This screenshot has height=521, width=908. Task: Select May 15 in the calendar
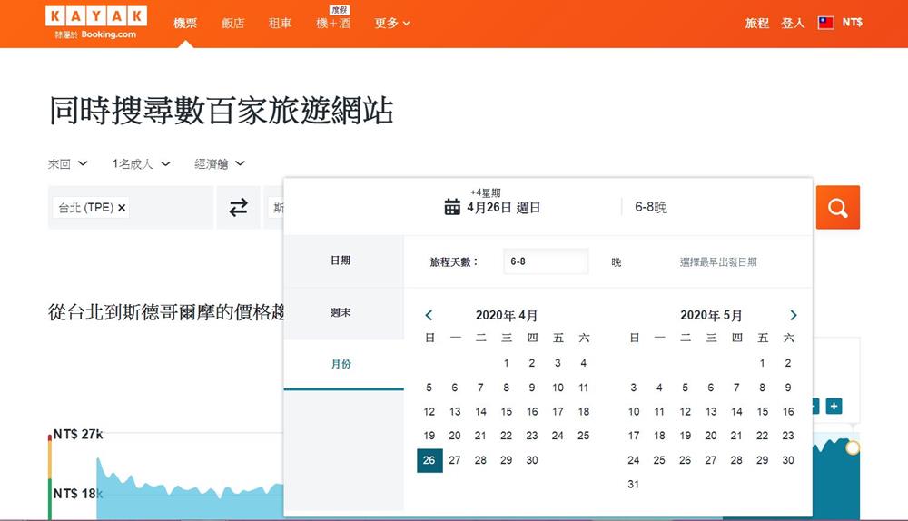tap(763, 411)
